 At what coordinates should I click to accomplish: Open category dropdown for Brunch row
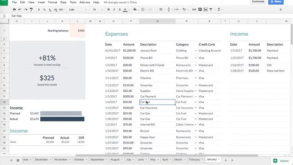195,131
